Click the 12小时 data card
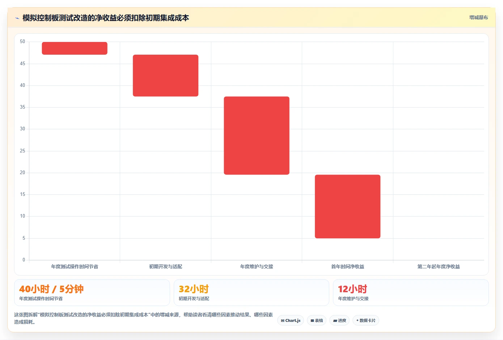Screen dimensions: 503x340 [x=411, y=293]
